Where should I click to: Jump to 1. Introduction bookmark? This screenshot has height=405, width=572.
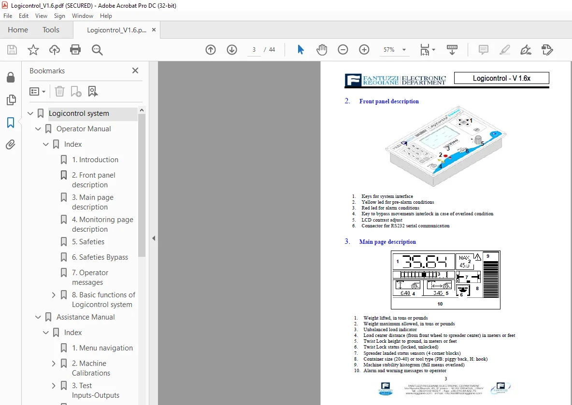95,160
